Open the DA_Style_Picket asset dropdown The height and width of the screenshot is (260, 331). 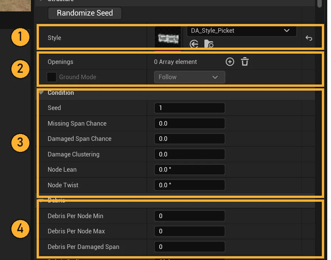[x=242, y=31]
